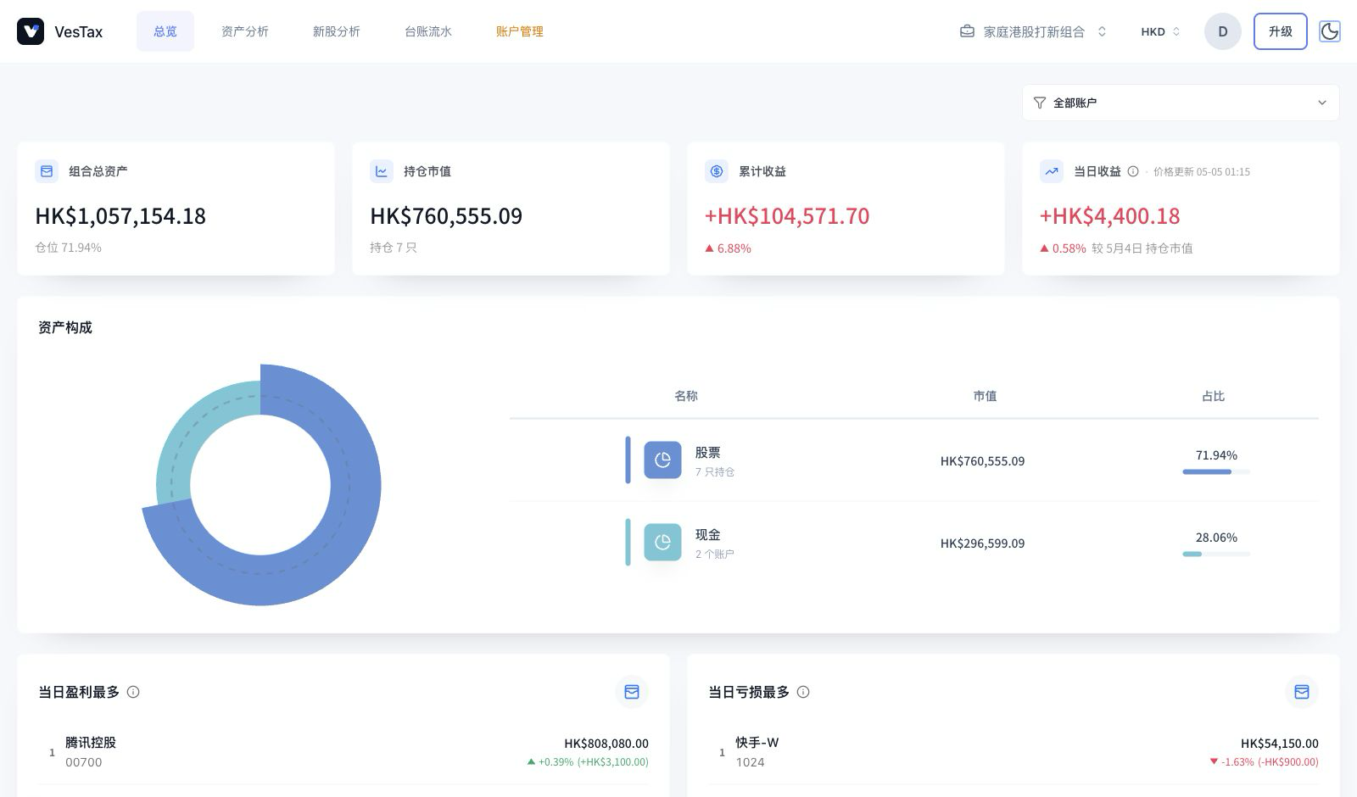Image resolution: width=1357 pixels, height=797 pixels.
Task: Expand the 家庭港股打新组合 portfolio switcher
Action: [x=1033, y=31]
